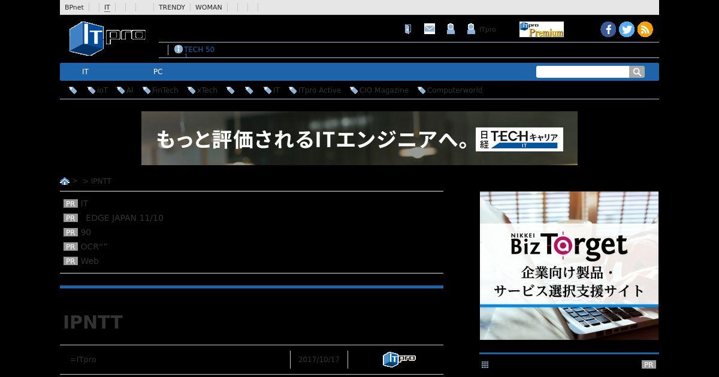719x377 pixels.
Task: Click the info icon beside TECH 50
Action: 179,49
